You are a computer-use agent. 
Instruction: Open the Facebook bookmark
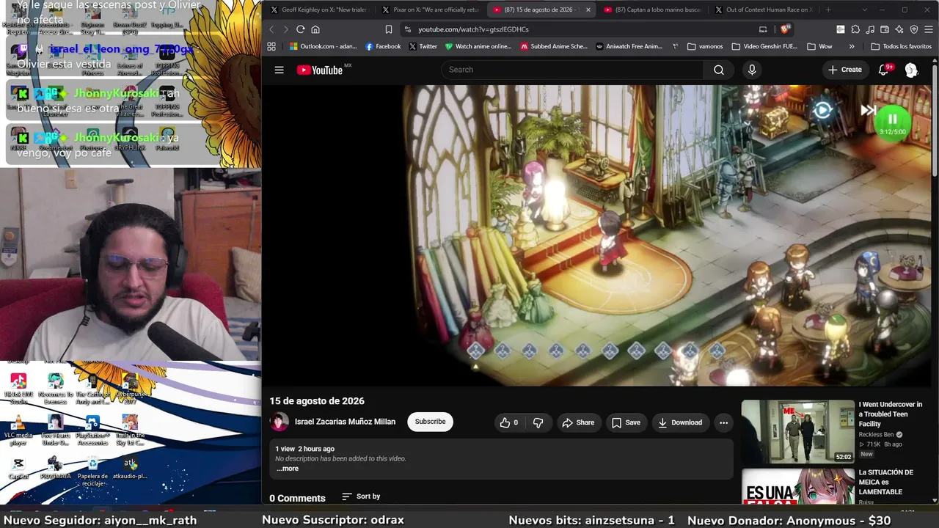[383, 46]
